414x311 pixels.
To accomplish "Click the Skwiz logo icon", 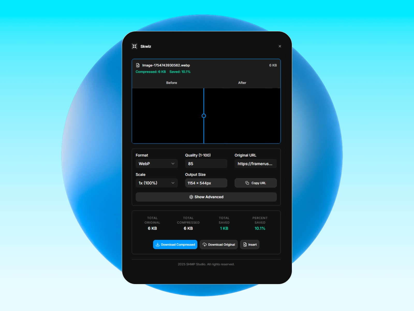I will pyautogui.click(x=135, y=46).
